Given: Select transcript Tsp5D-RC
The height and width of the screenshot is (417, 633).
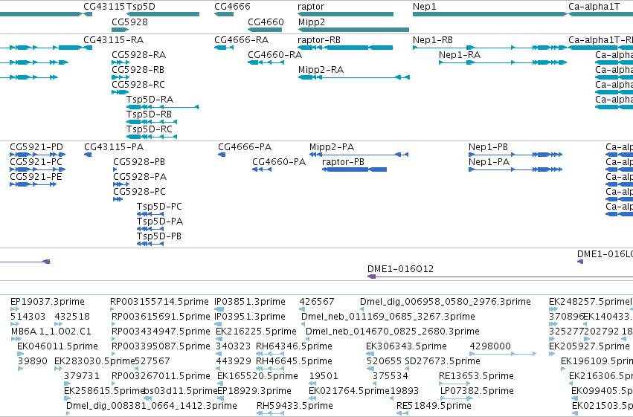Looking at the screenshot, I should (150, 129).
